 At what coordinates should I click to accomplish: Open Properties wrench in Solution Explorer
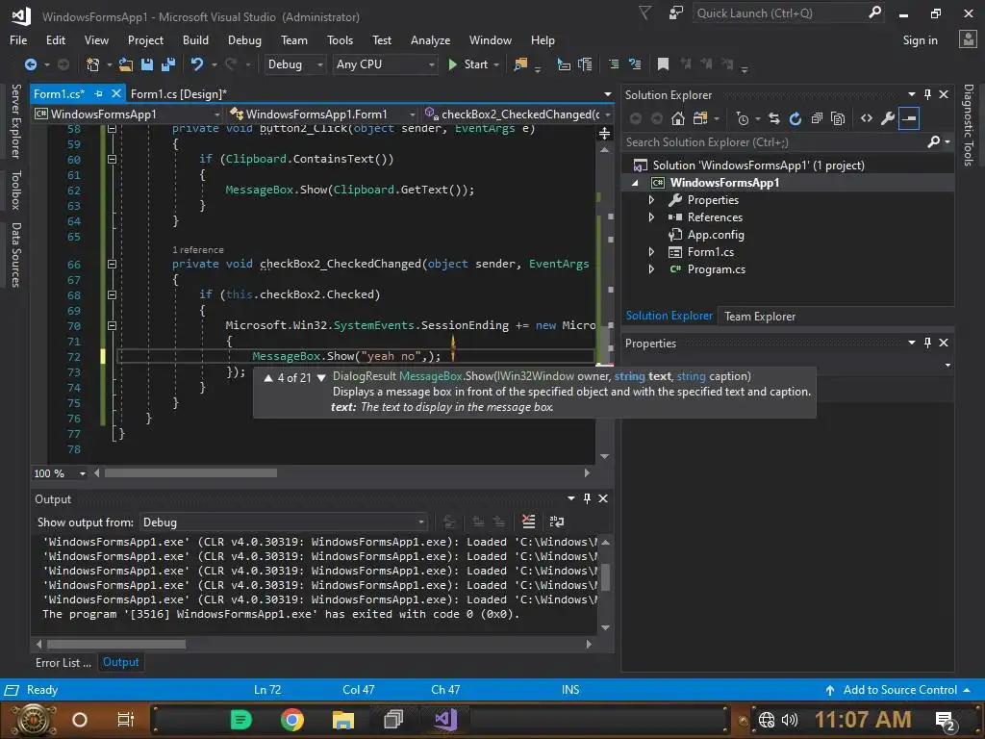click(888, 118)
